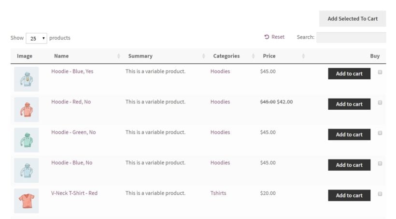Open the V-Neck T-Shirt - Red link
The image size is (396, 219).
74,193
